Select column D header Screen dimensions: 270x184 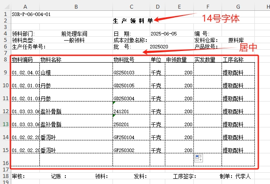(157, 7)
